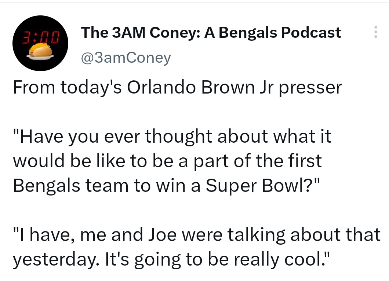This screenshot has width=389, height=281.
Task: Click the cheese coney hot dog image
Action: coord(40,51)
